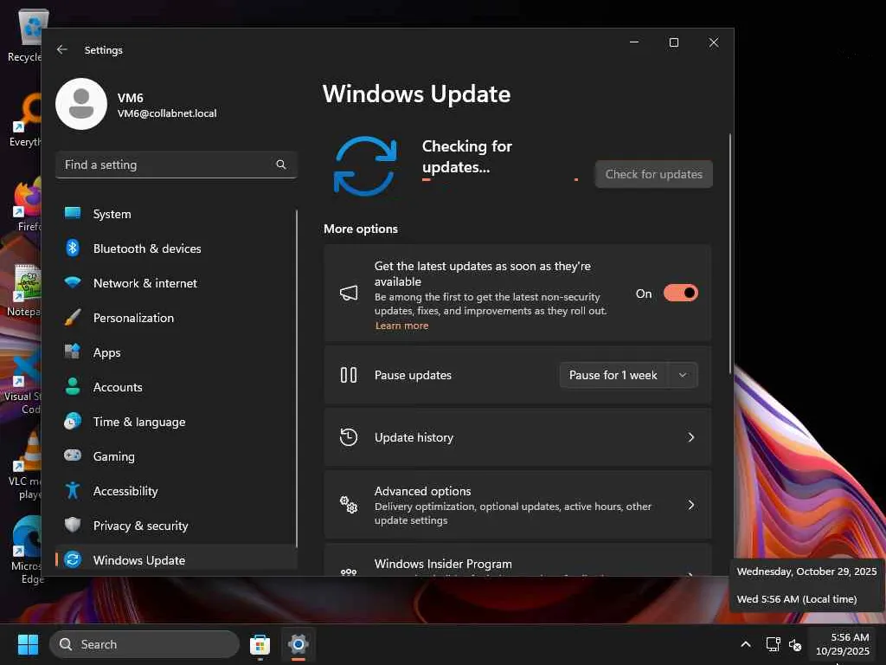
Task: Click the VM6 profile avatar picture
Action: [x=81, y=104]
